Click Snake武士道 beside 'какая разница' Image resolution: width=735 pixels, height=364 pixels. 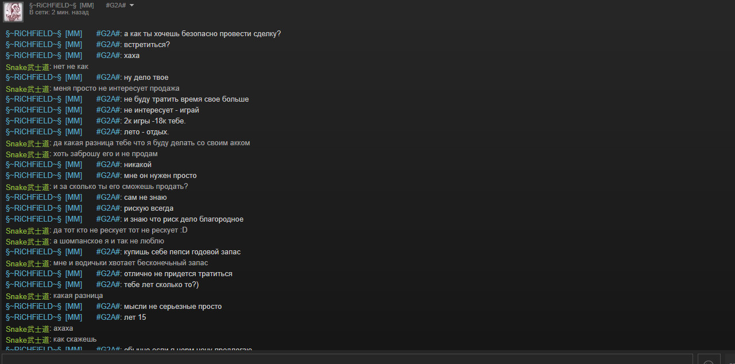coord(27,296)
